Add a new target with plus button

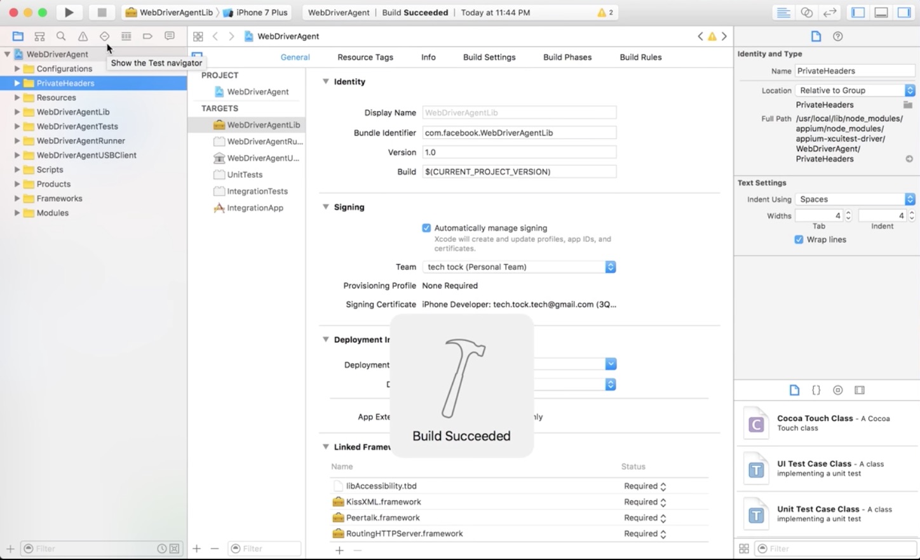click(x=197, y=549)
